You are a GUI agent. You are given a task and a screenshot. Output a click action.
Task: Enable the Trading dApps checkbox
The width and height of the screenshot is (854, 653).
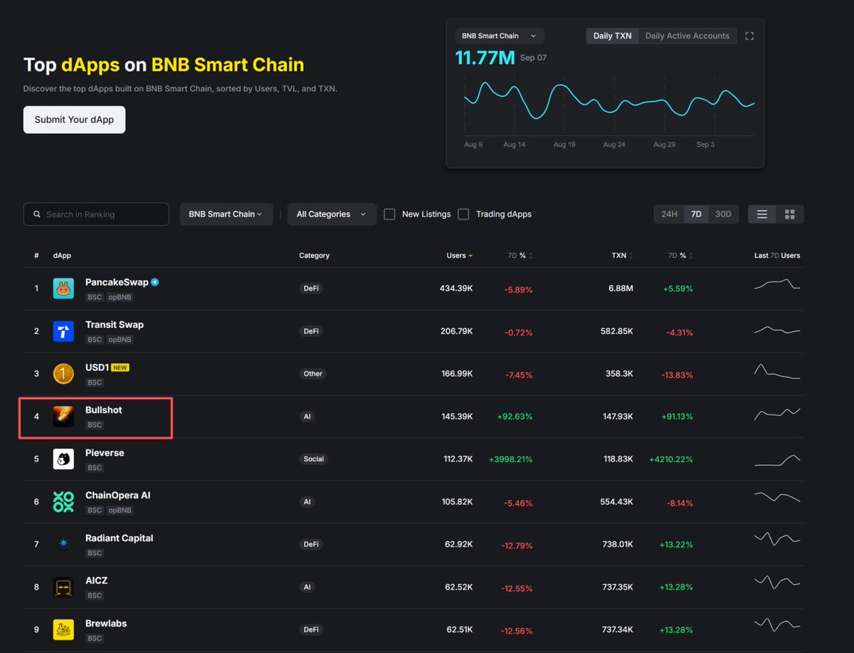463,214
